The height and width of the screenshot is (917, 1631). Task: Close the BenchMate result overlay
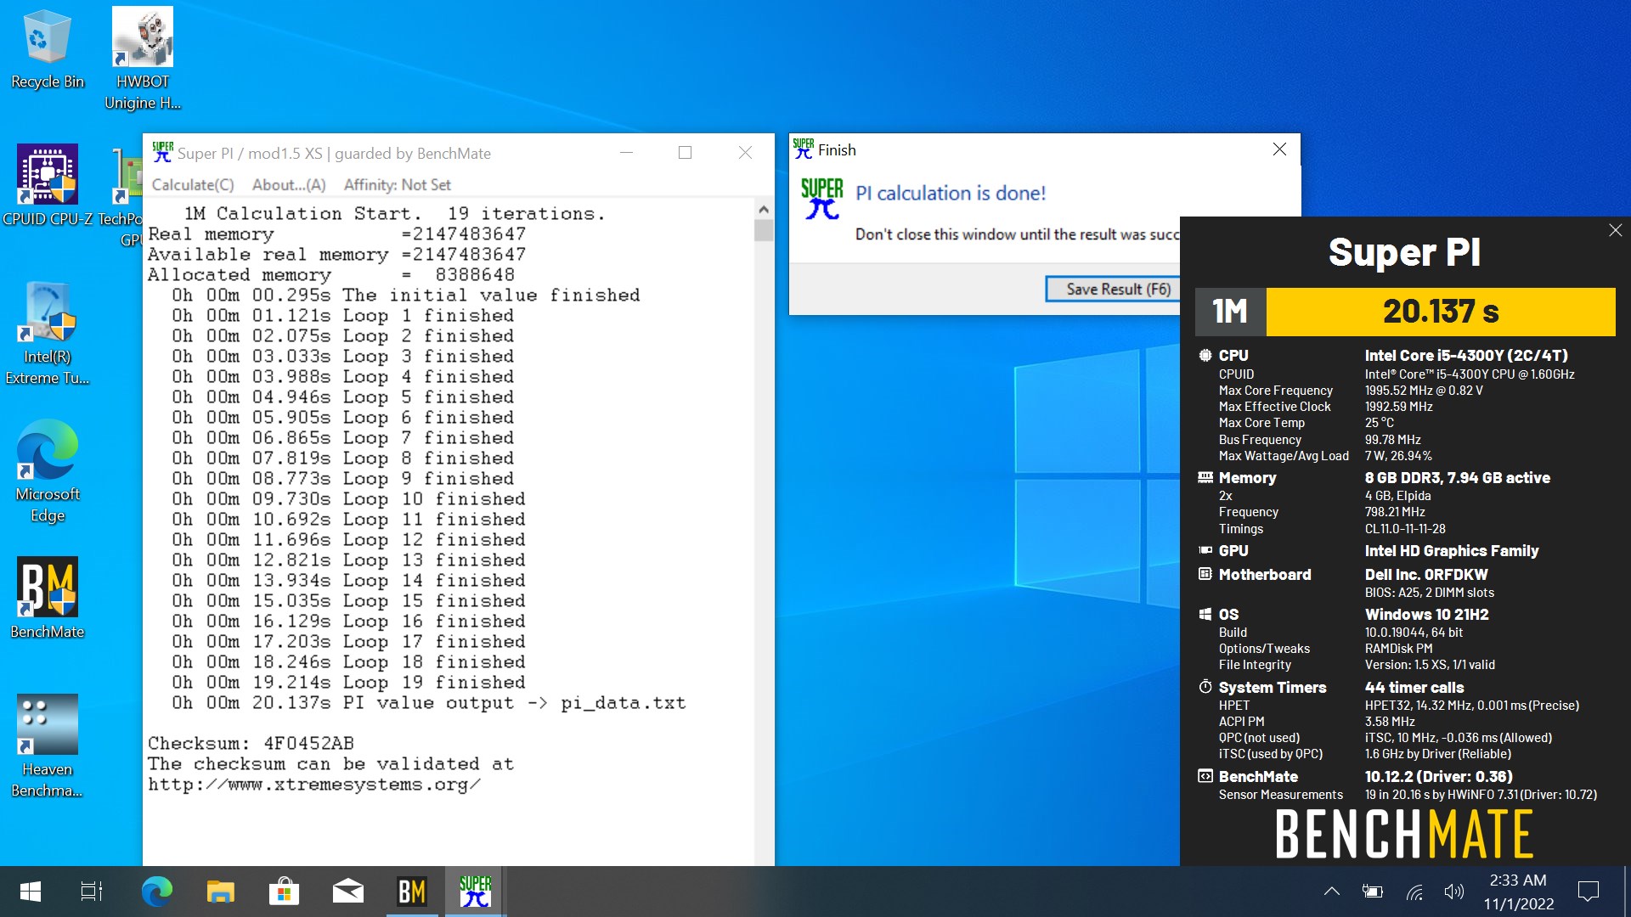[1616, 230]
